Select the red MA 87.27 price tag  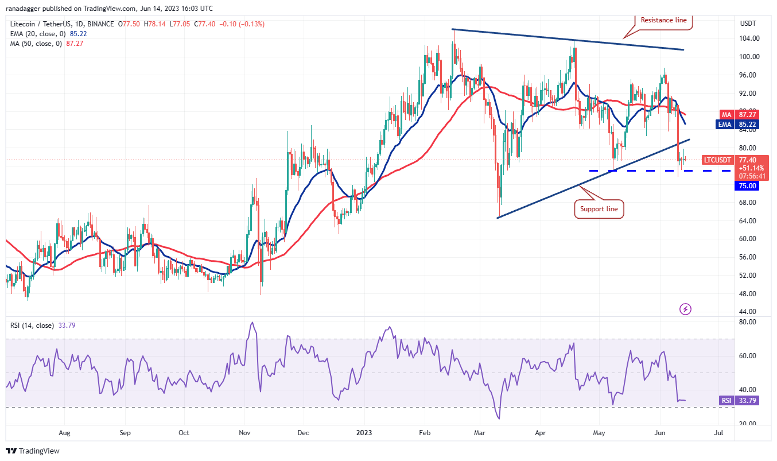748,114
